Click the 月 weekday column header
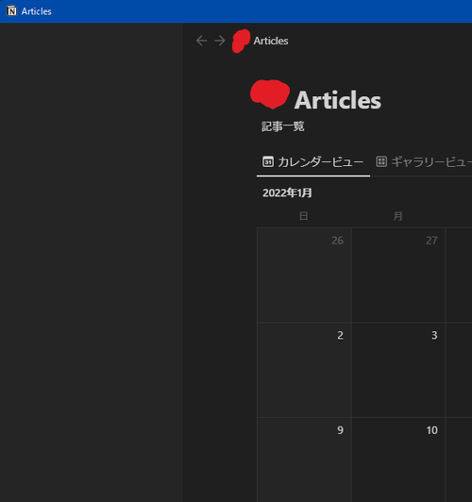This screenshot has height=502, width=472. pyautogui.click(x=397, y=216)
